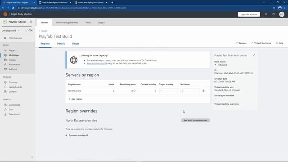
Task: Switch to the Party tab
Action: point(88,22)
